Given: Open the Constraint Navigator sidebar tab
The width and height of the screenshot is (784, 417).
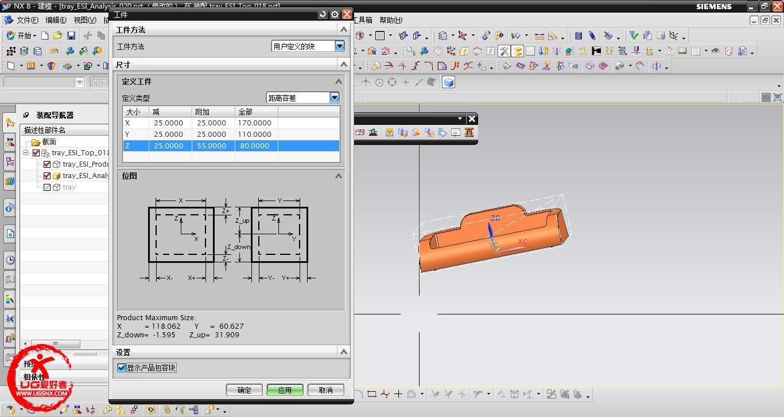Looking at the screenshot, I should coord(10,142).
